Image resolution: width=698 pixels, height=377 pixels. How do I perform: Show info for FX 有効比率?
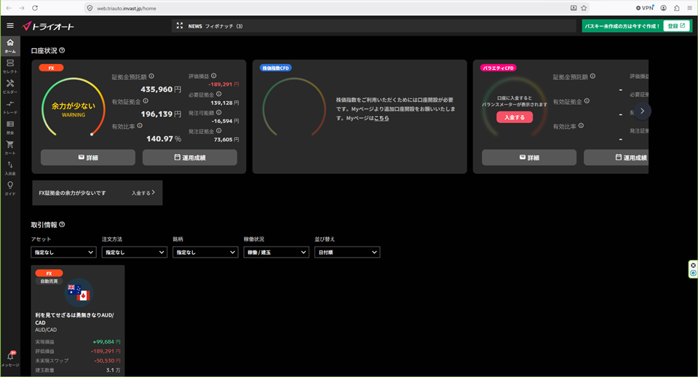(x=140, y=126)
